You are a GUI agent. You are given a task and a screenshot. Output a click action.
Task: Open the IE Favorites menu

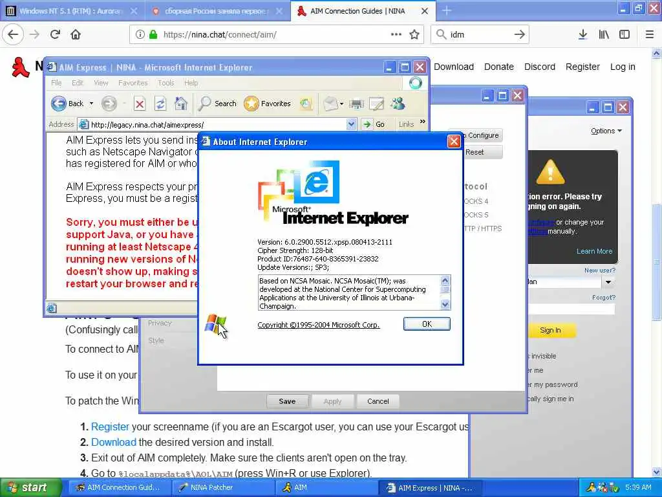(133, 83)
